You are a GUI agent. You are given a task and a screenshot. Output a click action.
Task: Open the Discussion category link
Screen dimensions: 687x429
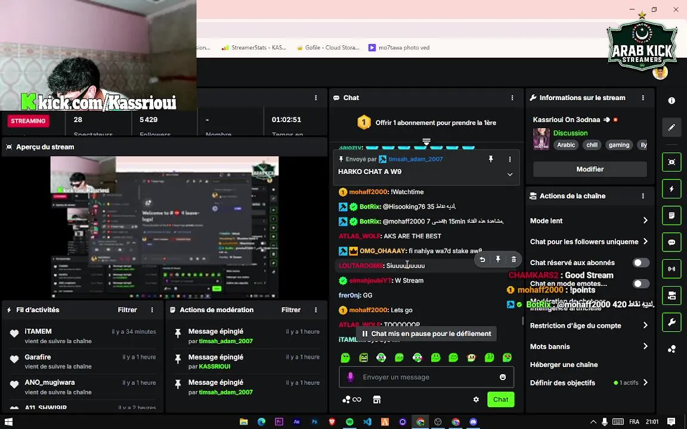(x=570, y=133)
